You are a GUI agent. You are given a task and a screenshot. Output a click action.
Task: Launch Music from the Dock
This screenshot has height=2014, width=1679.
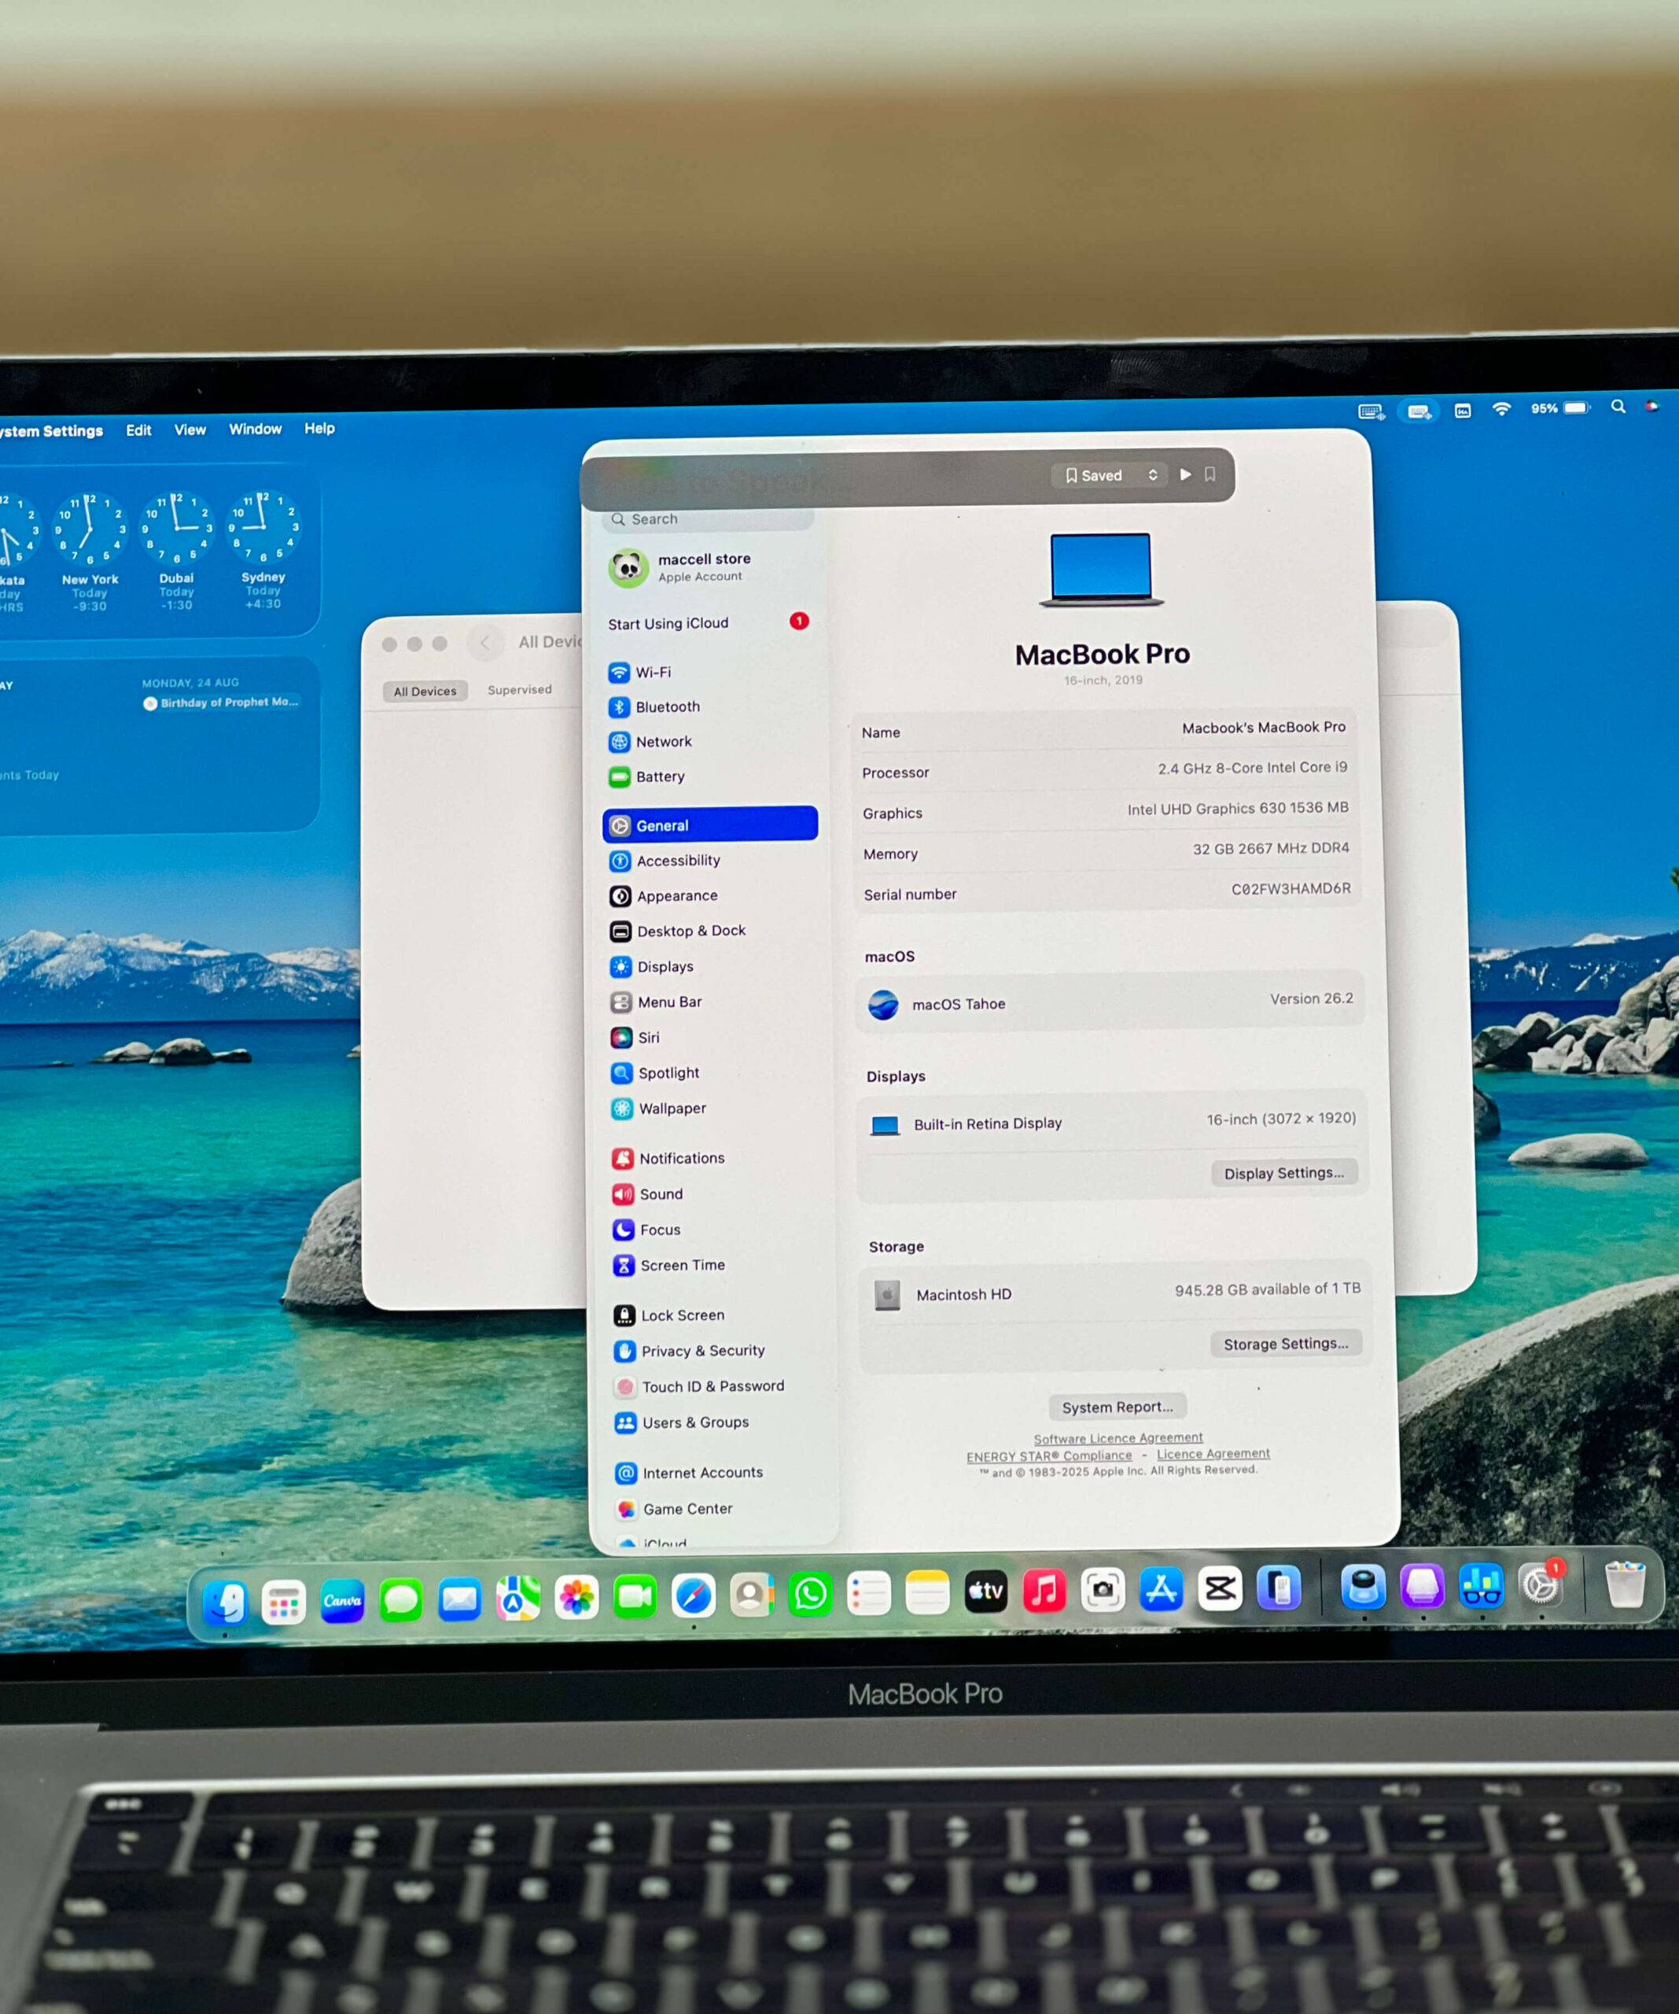pos(1044,1591)
